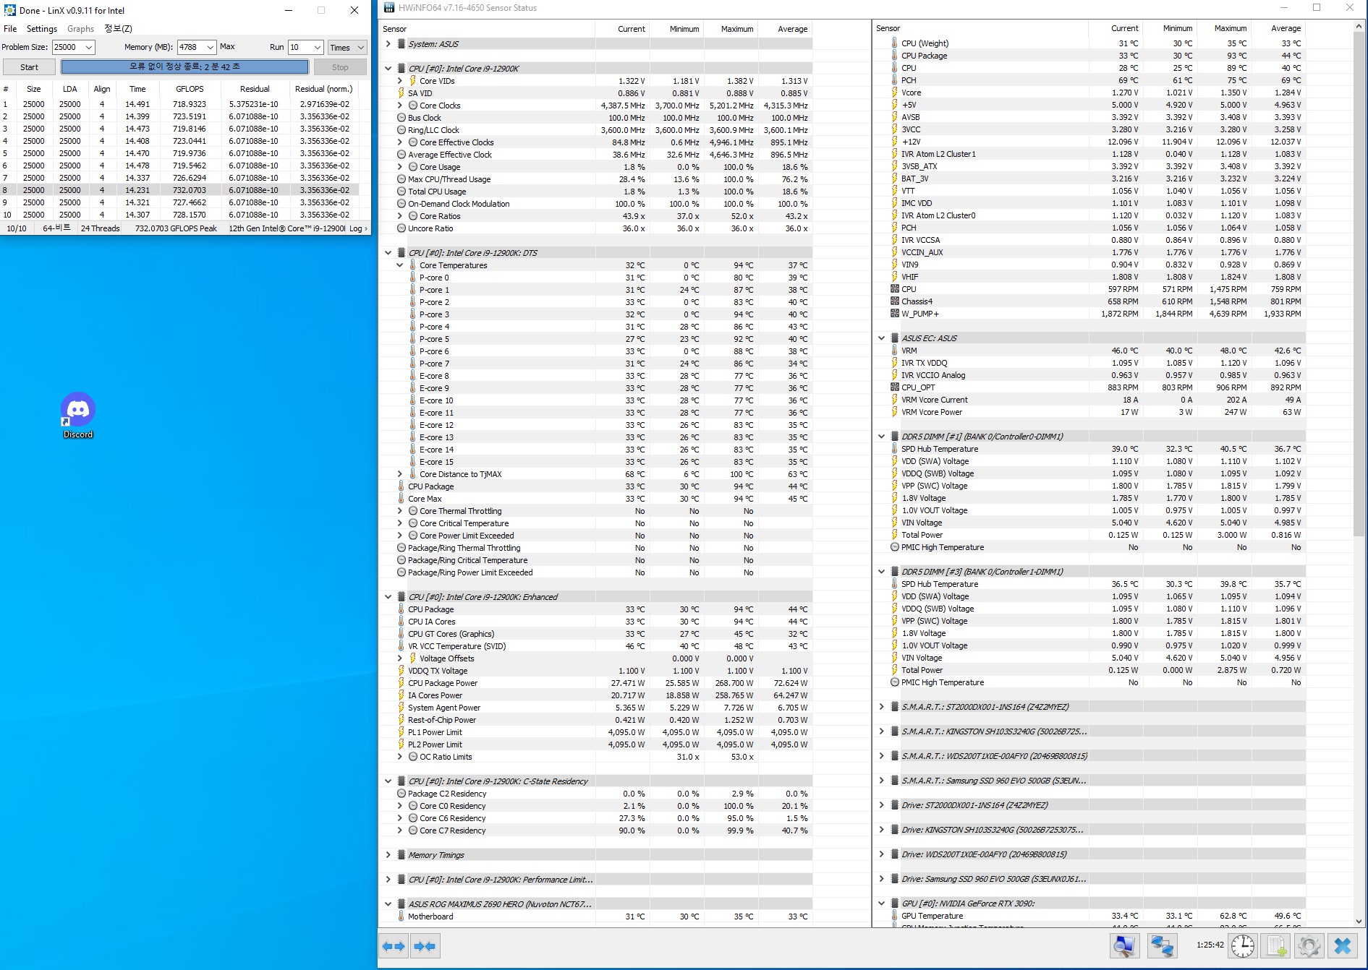The width and height of the screenshot is (1368, 970).
Task: Click the lightning icon beside Vcore
Action: click(x=895, y=93)
